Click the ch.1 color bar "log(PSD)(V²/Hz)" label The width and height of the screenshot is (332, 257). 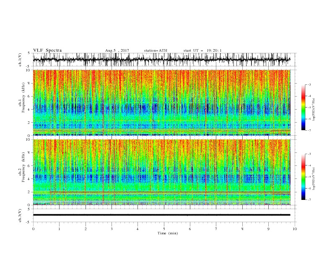click(x=314, y=110)
